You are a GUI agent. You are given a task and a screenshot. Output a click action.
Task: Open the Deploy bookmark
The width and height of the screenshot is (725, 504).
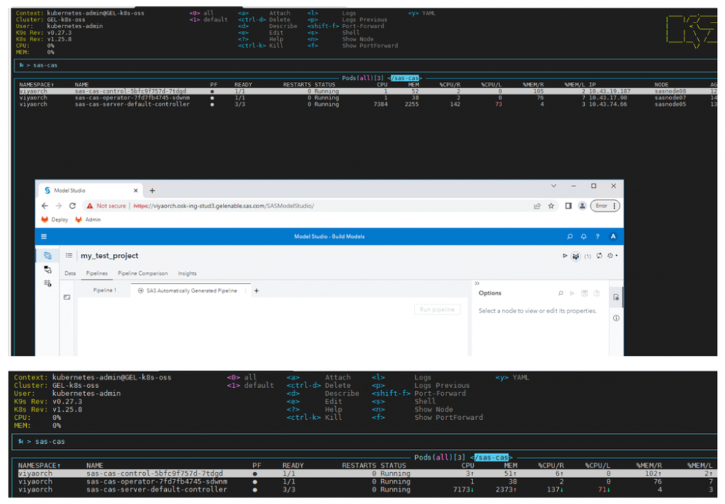tap(54, 220)
